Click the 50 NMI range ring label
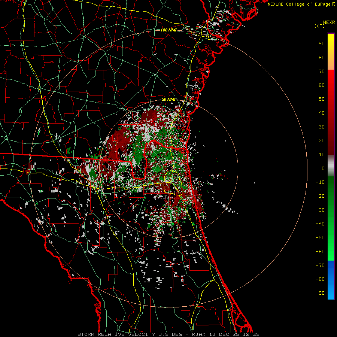 coord(168,99)
